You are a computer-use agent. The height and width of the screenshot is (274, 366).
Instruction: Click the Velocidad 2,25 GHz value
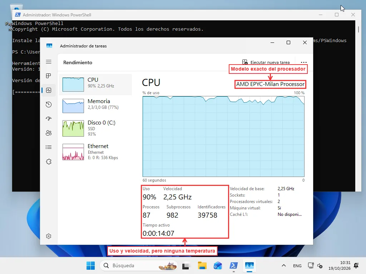(177, 197)
